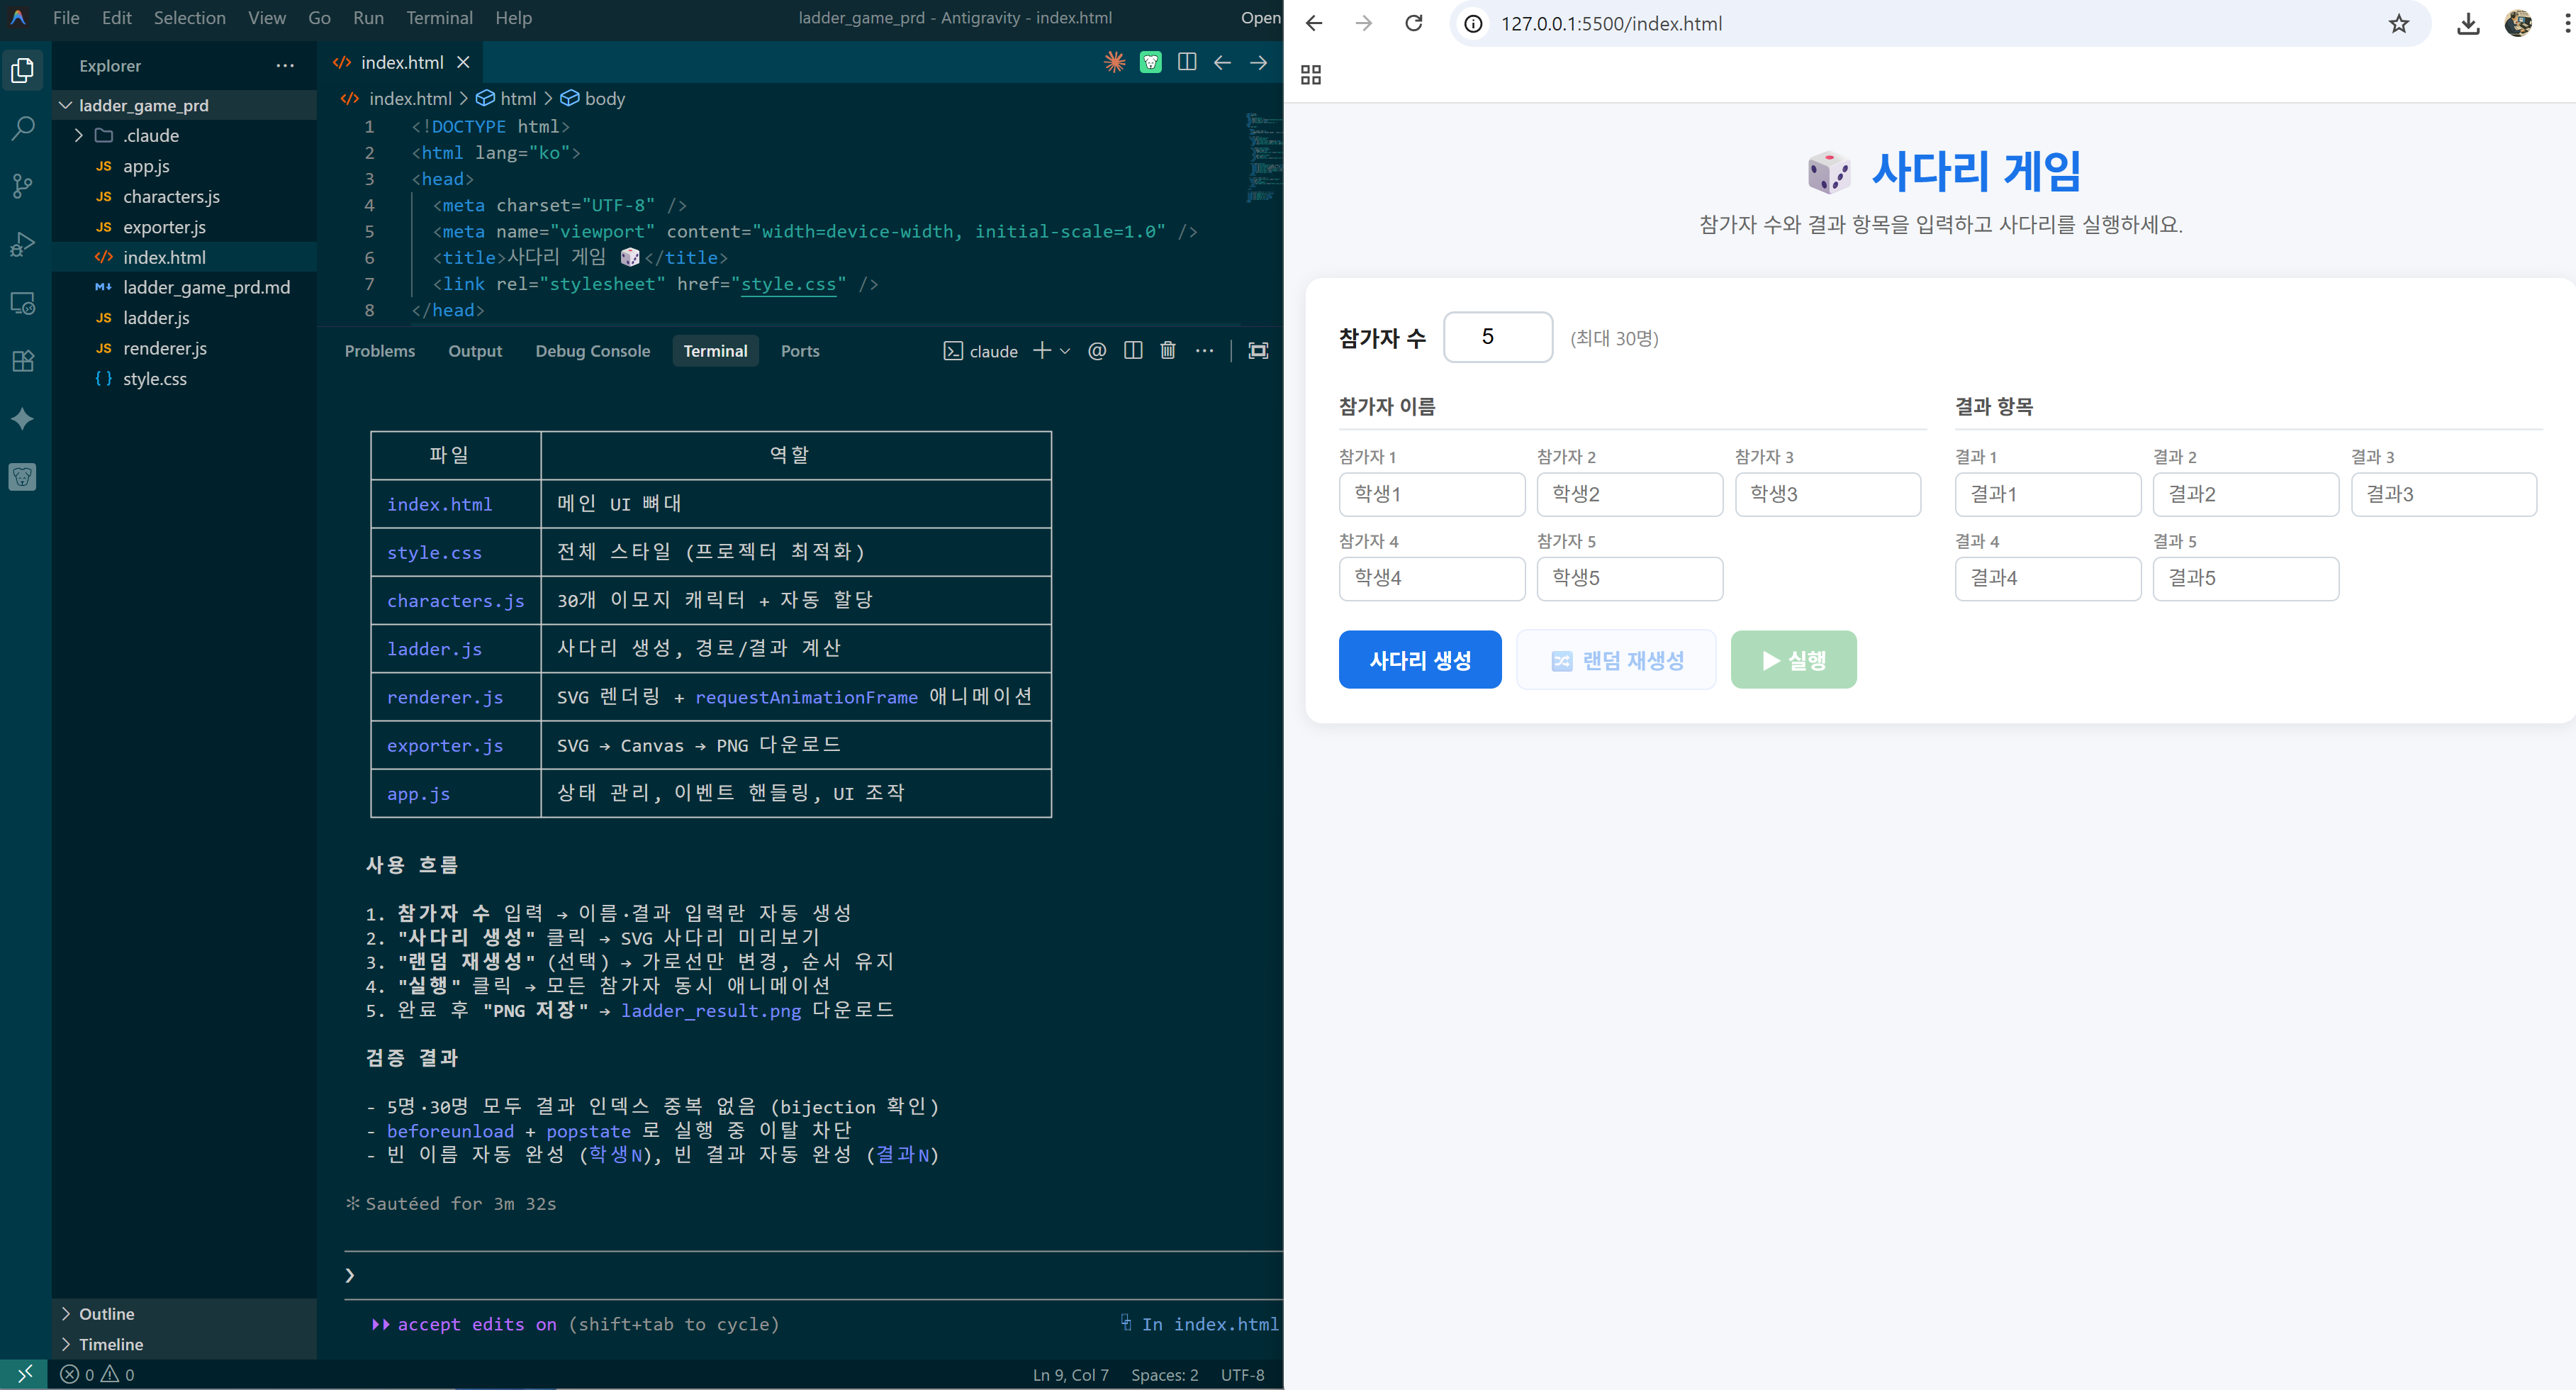The height and width of the screenshot is (1390, 2576).
Task: Reload the browser page
Action: pyautogui.click(x=1413, y=23)
